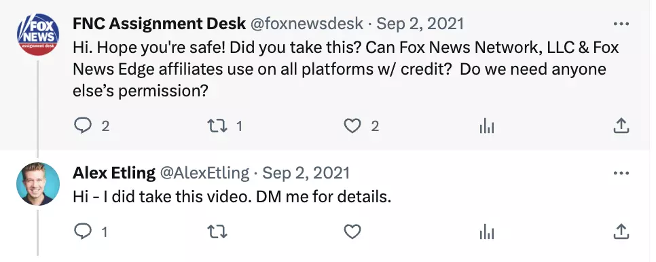Reply to Alex Etling's tweet
Image resolution: width=656 pixels, height=262 pixels.
[83, 231]
